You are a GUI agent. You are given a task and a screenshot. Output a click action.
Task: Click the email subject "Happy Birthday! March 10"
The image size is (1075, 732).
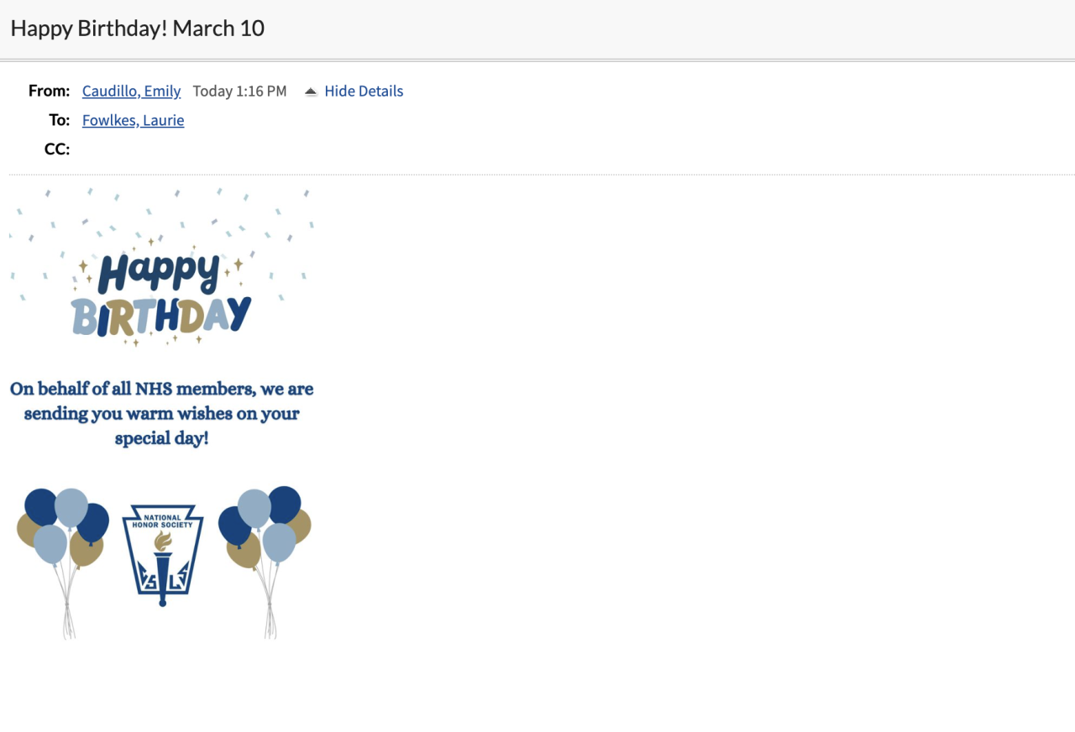[138, 29]
